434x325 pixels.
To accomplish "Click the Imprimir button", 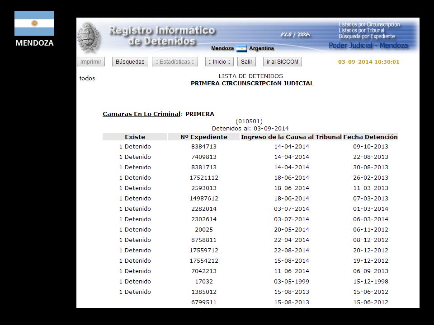I will 91,62.
